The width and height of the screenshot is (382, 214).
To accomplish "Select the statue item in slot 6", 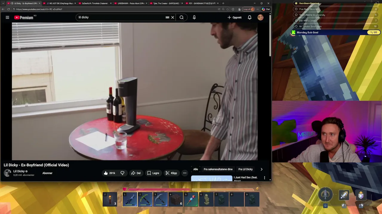I will [x=206, y=199].
